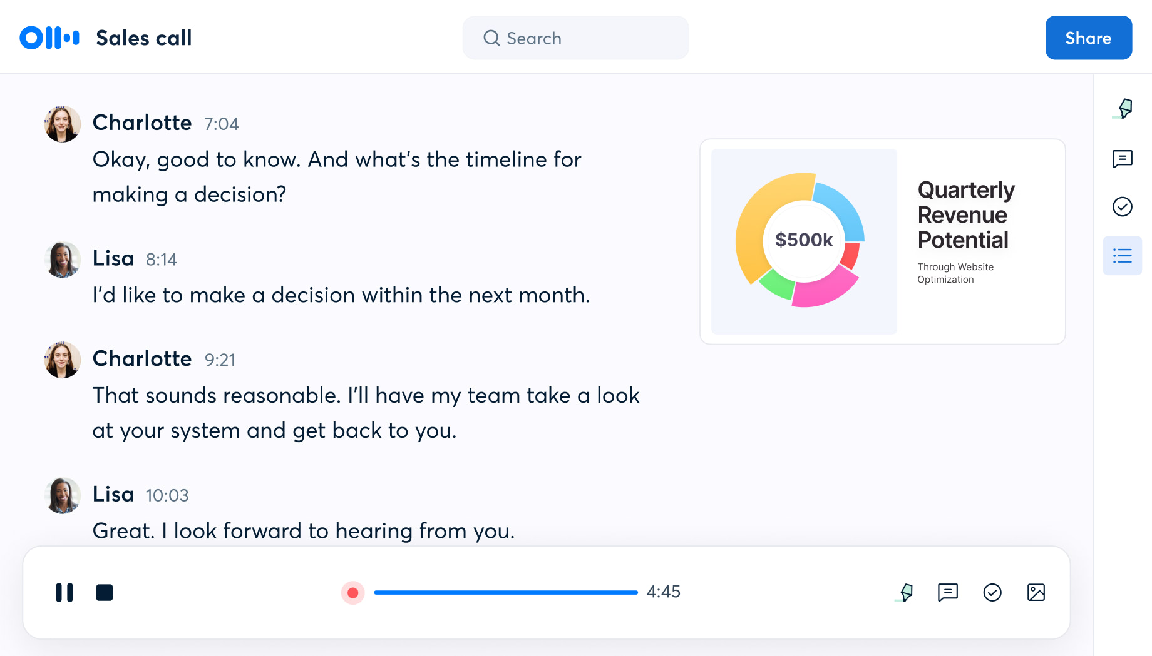Viewport: 1152px width, 656px height.
Task: Open comments panel in right sidebar
Action: point(1122,159)
